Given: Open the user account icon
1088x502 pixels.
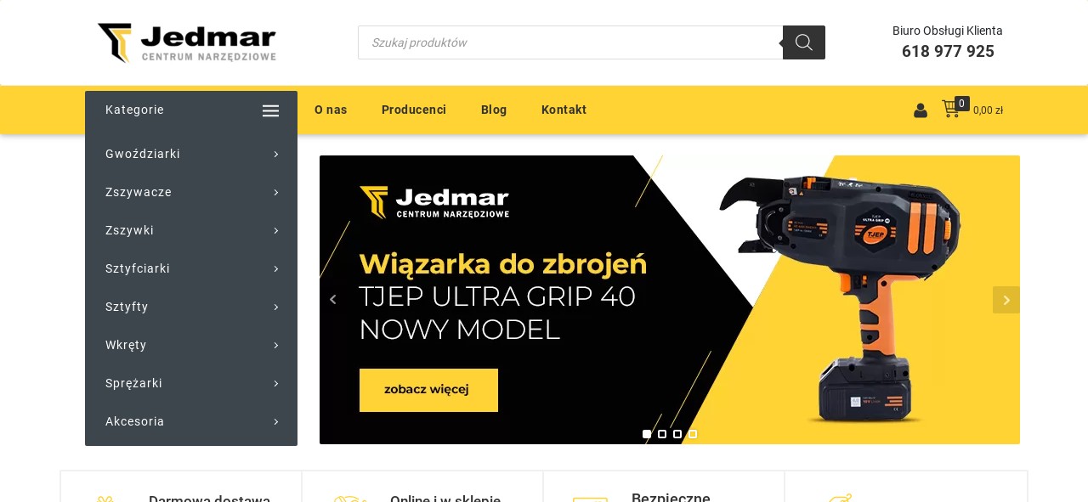Looking at the screenshot, I should (921, 110).
